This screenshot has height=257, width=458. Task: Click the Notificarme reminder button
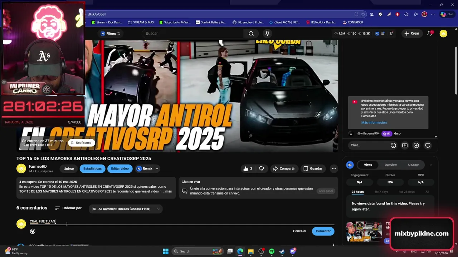click(81, 143)
